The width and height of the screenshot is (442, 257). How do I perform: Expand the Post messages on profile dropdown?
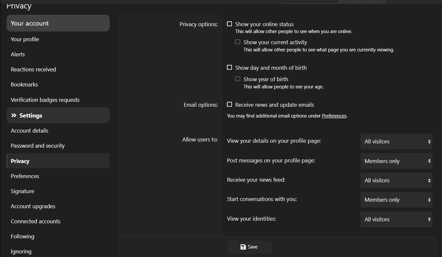point(396,161)
